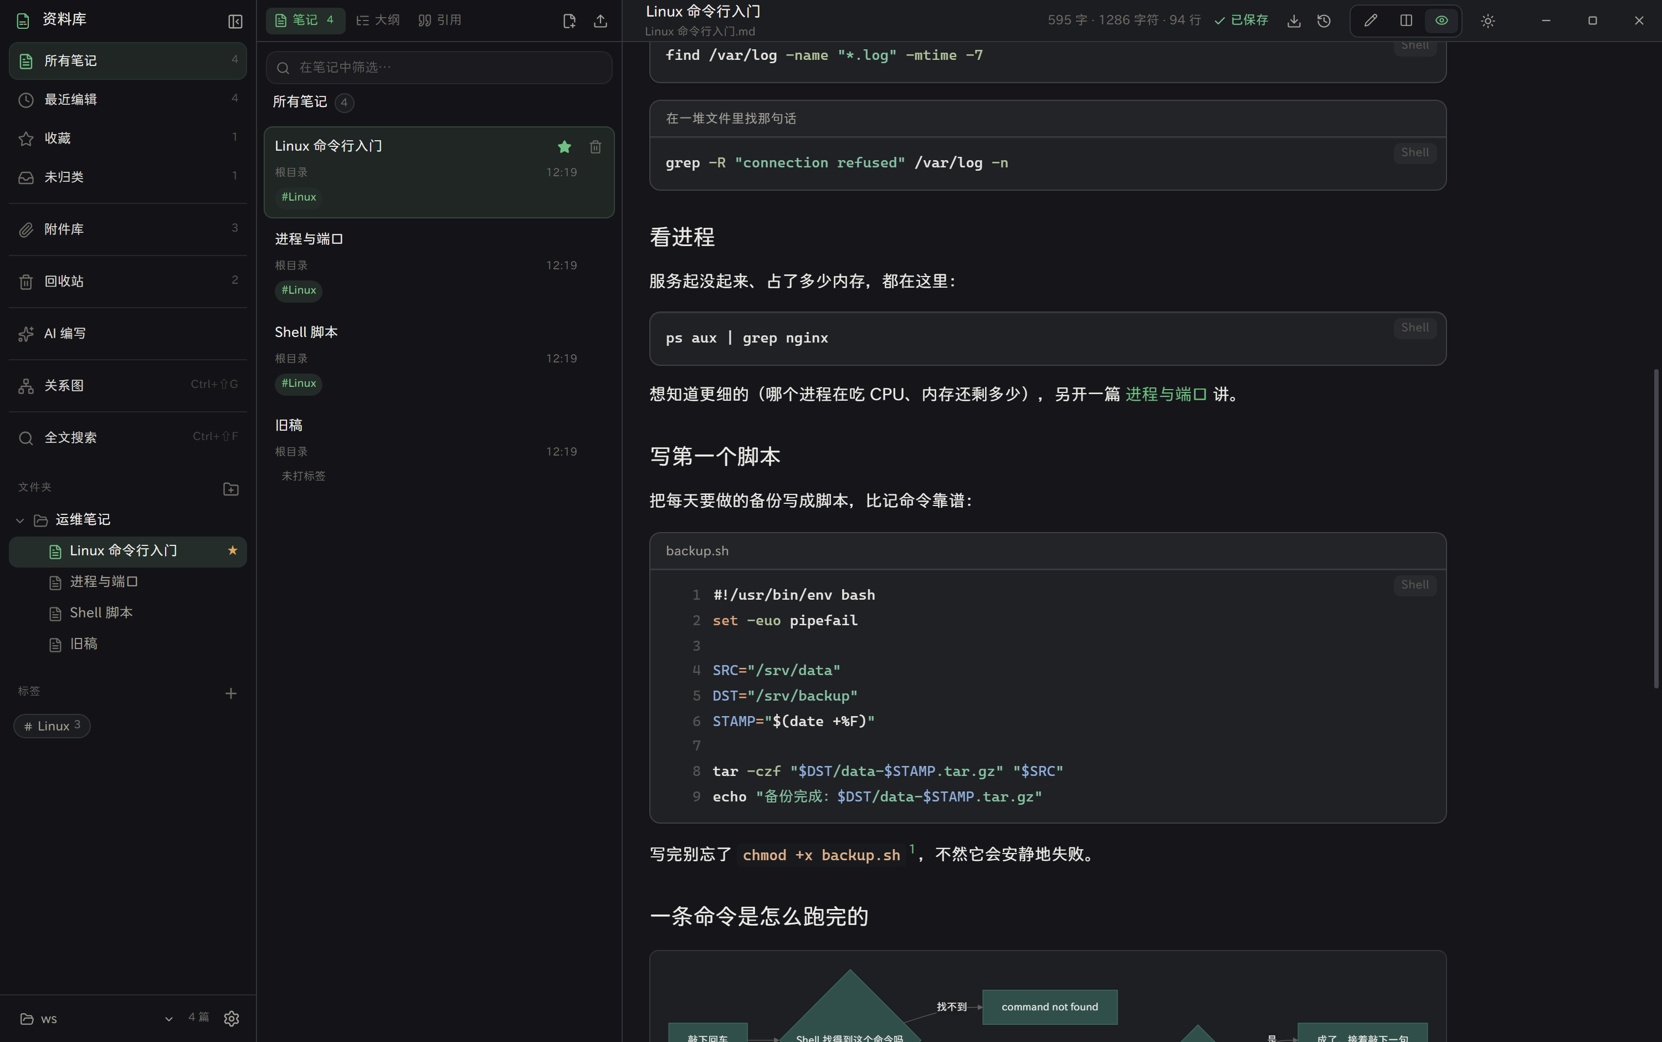Click the command not found diagram node
This screenshot has width=1662, height=1042.
pyautogui.click(x=1050, y=1007)
